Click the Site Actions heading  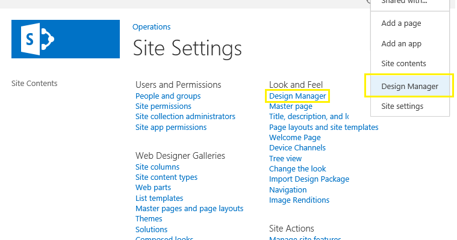[x=291, y=229]
